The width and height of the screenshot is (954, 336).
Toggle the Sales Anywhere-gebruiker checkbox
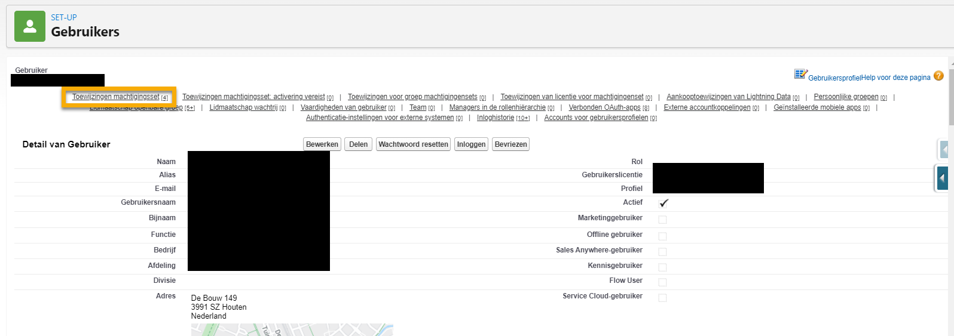pyautogui.click(x=662, y=252)
